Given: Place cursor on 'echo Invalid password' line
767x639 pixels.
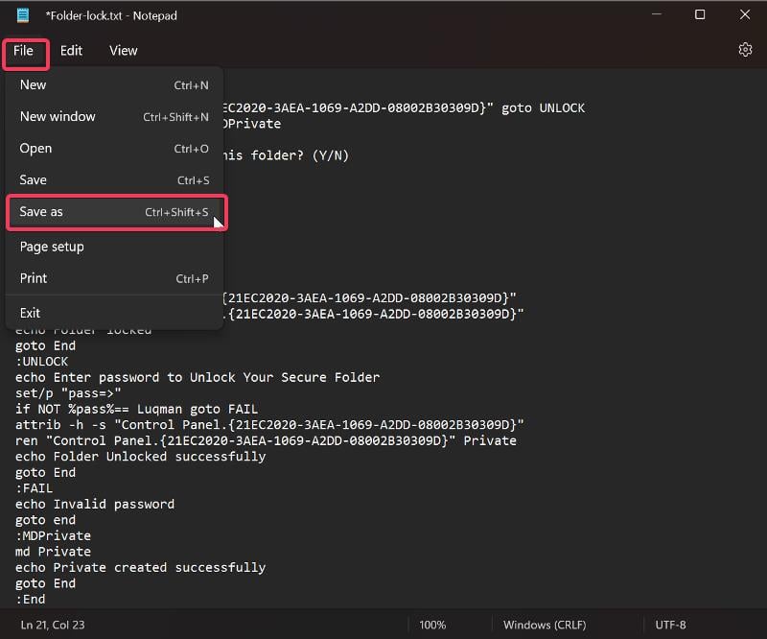Looking at the screenshot, I should tap(95, 504).
